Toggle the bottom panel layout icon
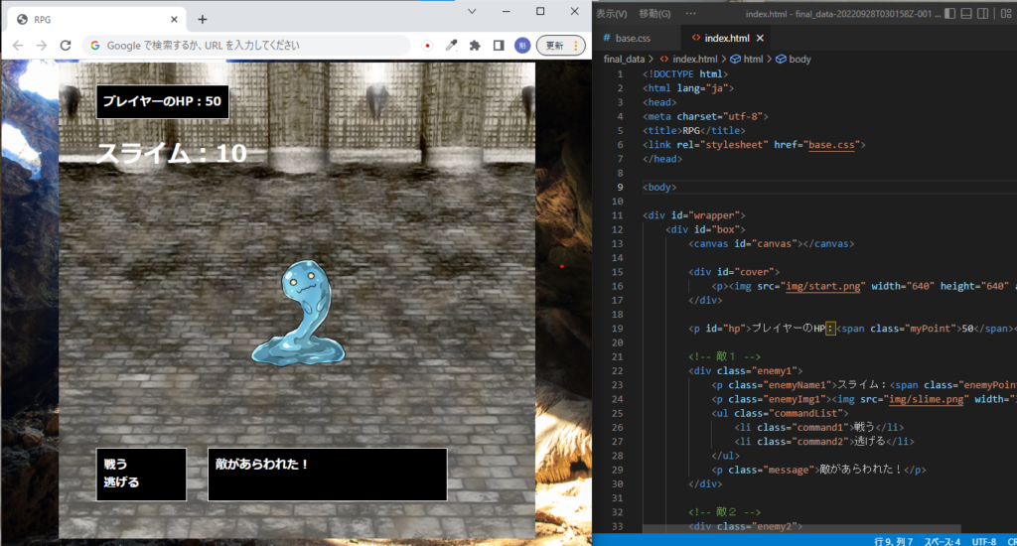1017x546 pixels. point(966,14)
